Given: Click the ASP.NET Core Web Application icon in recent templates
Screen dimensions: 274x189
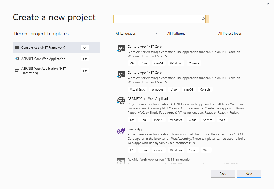Looking at the screenshot, I should click(17, 59).
